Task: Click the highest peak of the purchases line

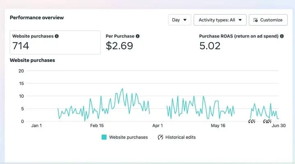Action: [x=122, y=88]
